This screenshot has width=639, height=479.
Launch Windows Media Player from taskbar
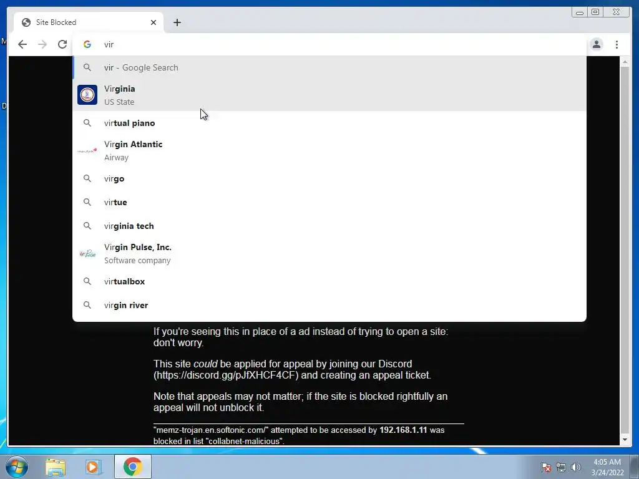pos(94,467)
